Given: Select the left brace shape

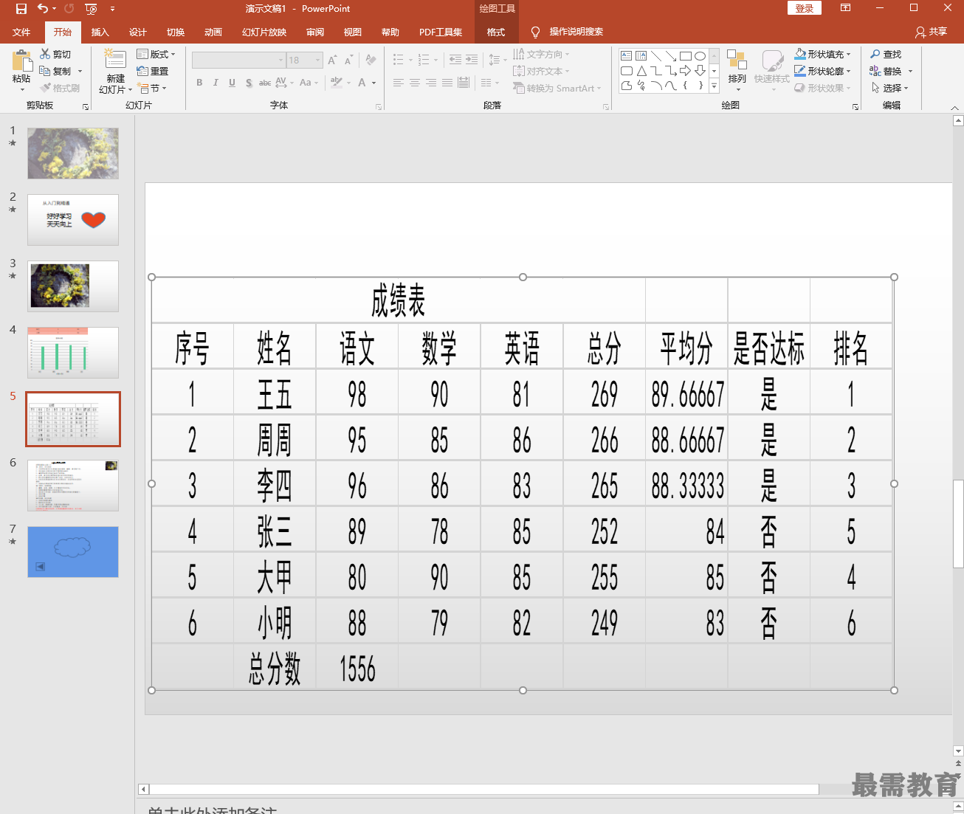Looking at the screenshot, I should click(x=686, y=86).
